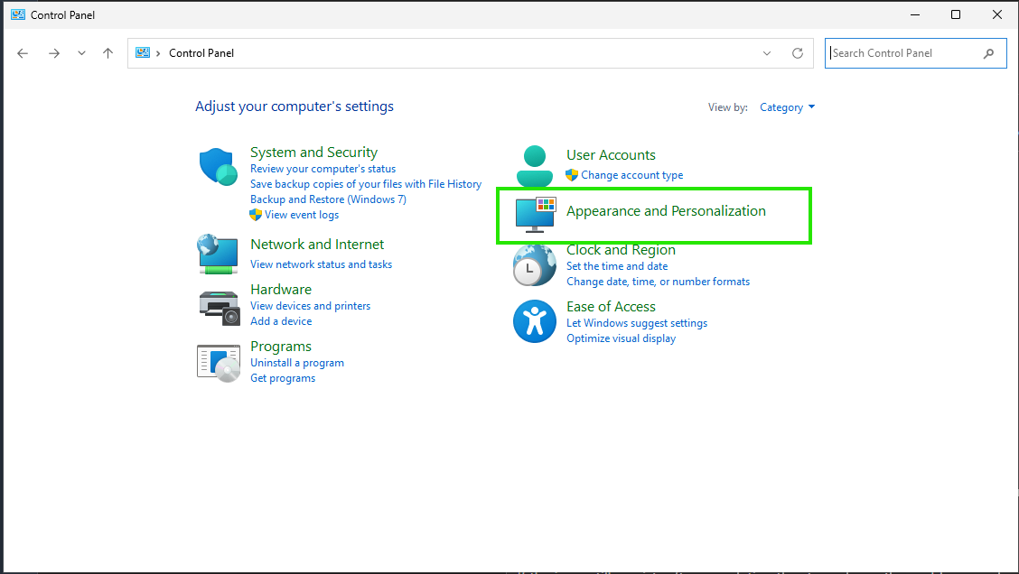Click the refresh button in address bar
The width and height of the screenshot is (1019, 574).
point(798,53)
